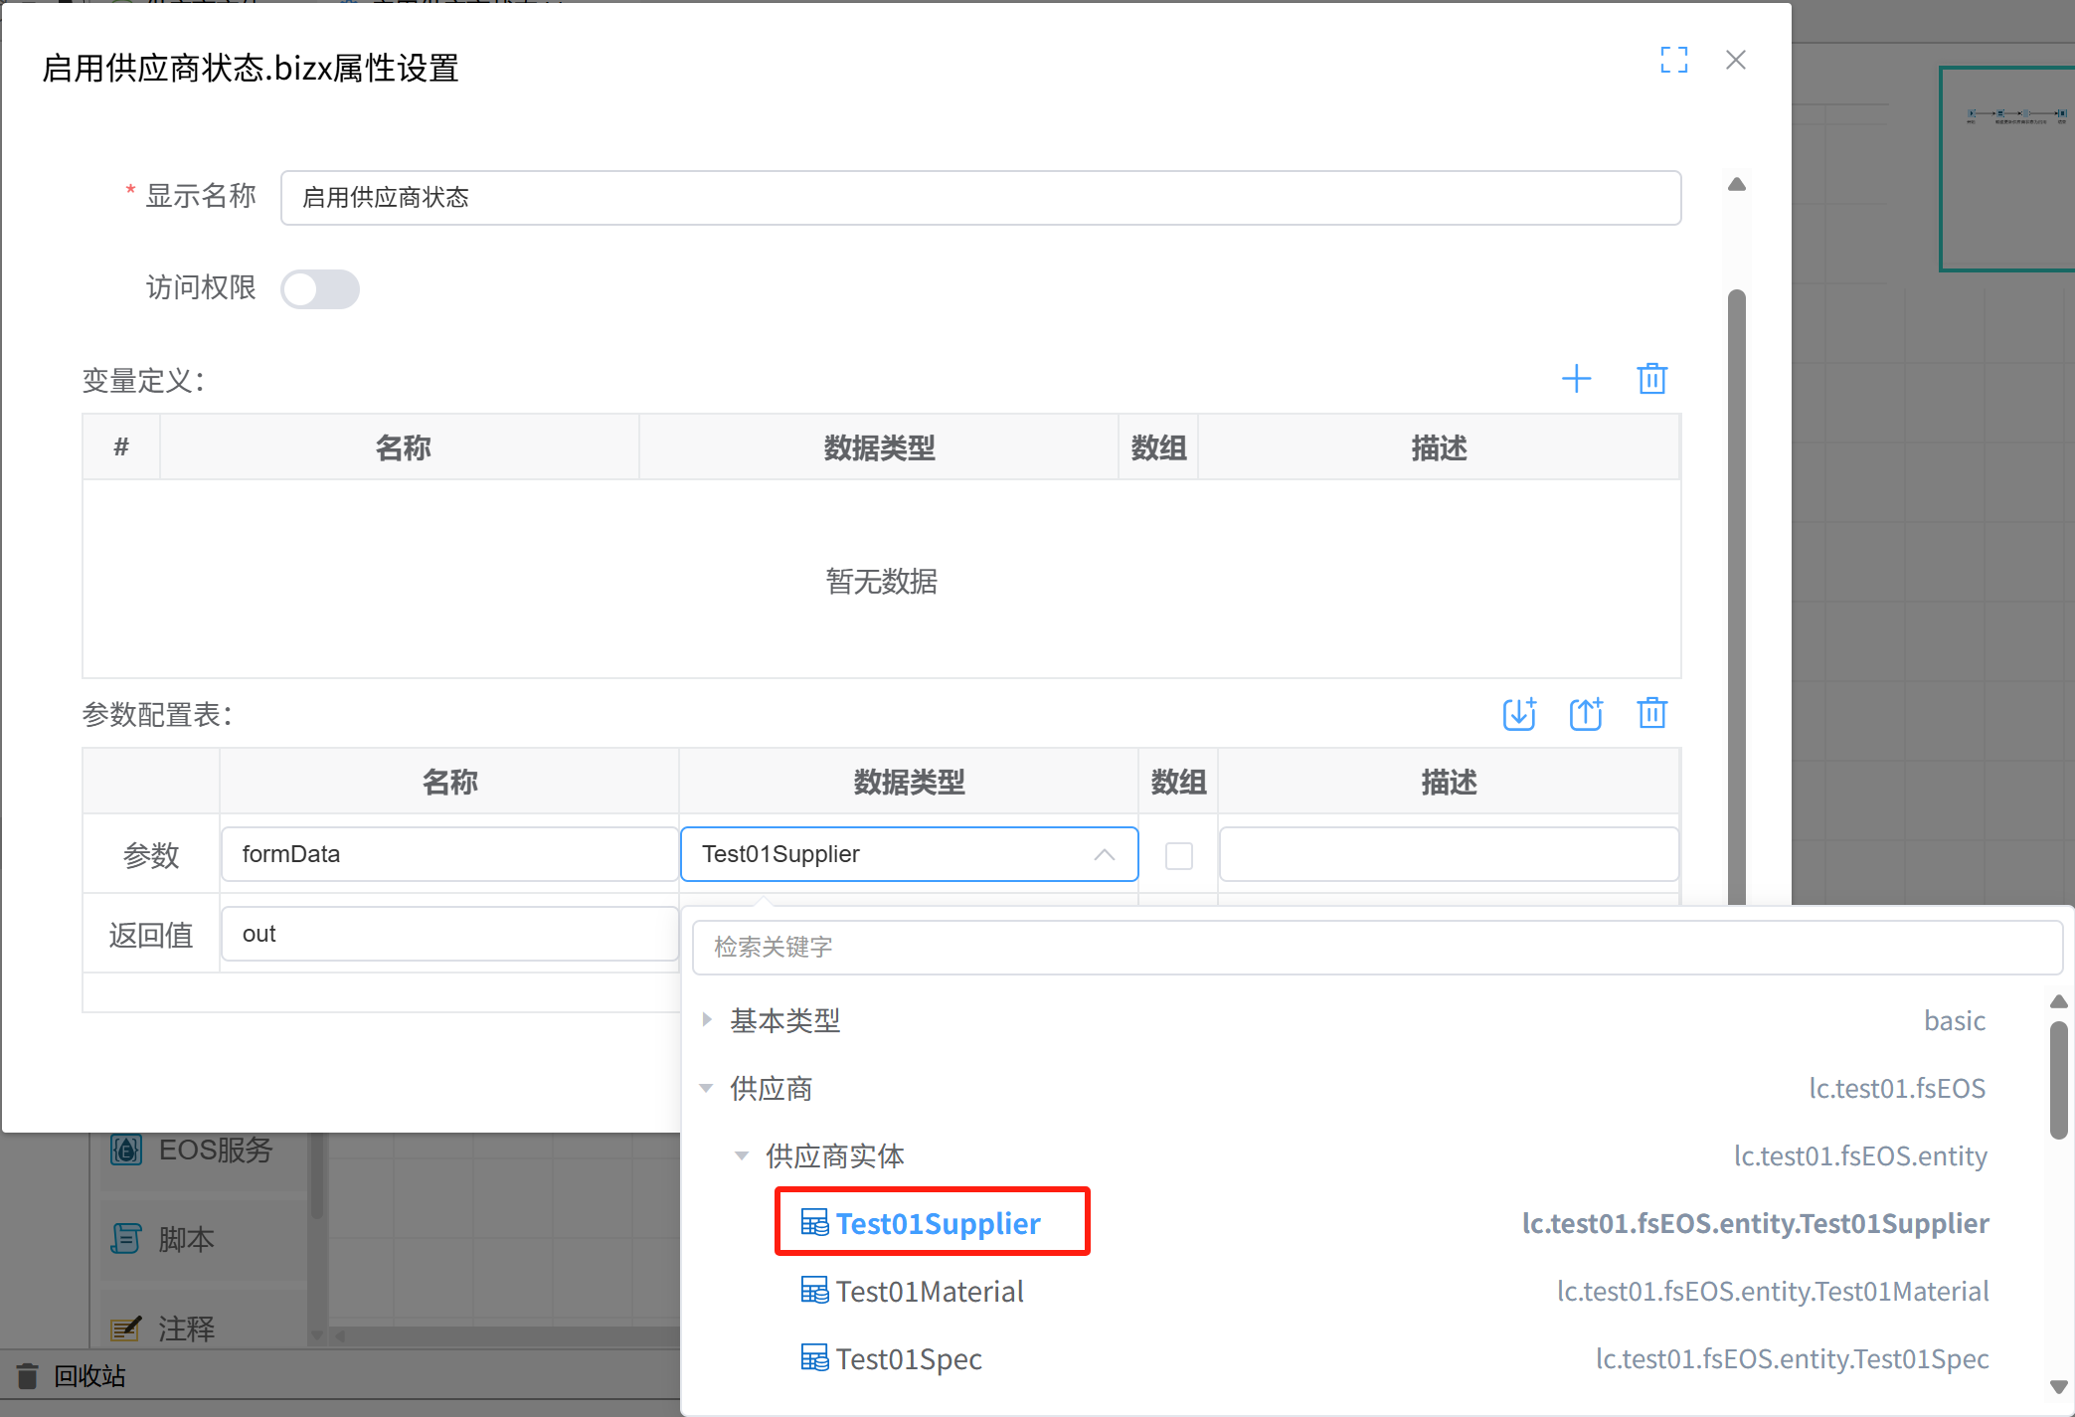Select the 注释 tool in the sidebar
Viewport: 2075px width, 1417px height.
(185, 1328)
